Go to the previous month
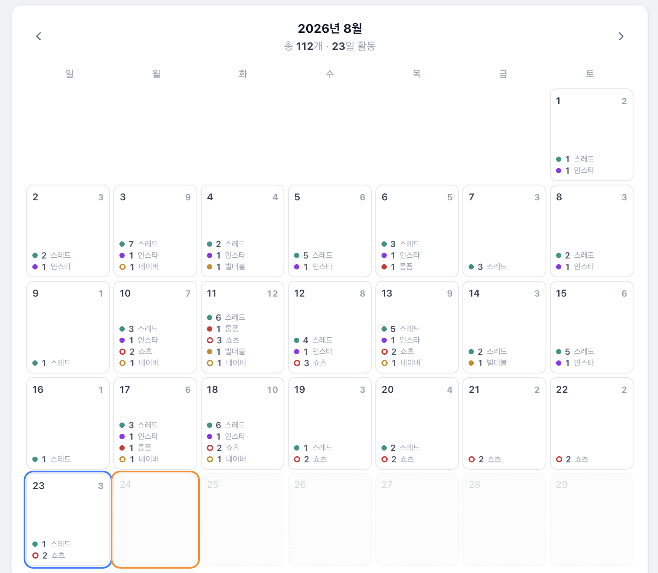This screenshot has height=573, width=658. [38, 36]
